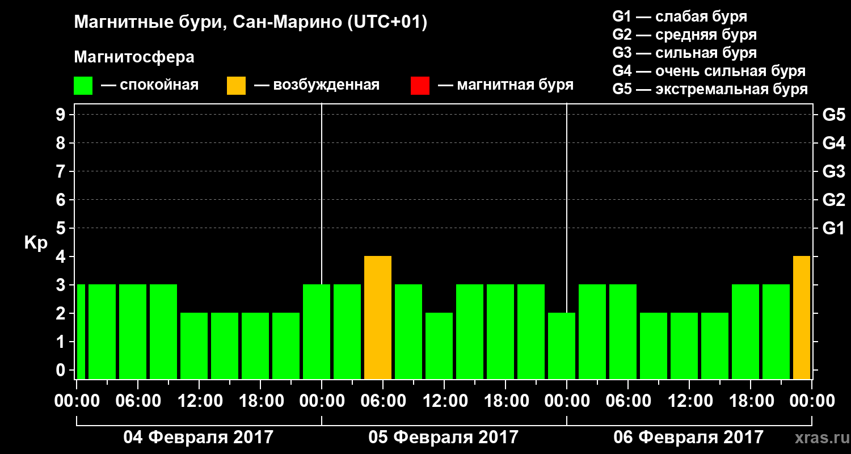The image size is (851, 454).
Task: Click the '06:00' time label under 05 Февраля
Action: pos(382,401)
